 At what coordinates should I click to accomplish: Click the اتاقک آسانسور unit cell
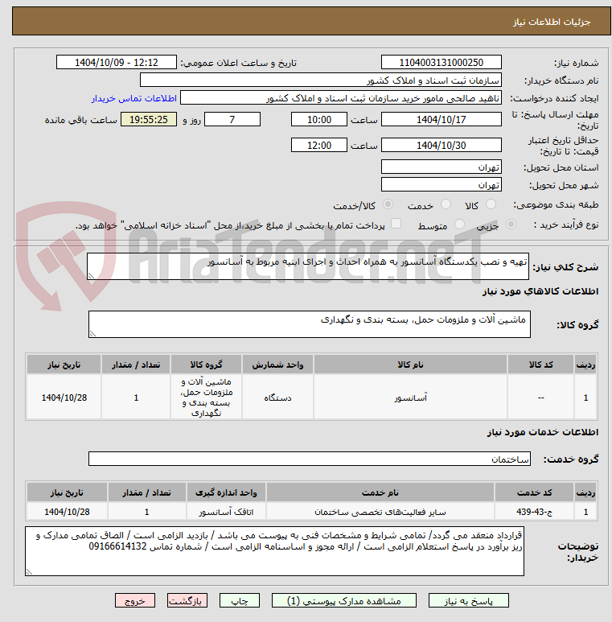click(x=226, y=512)
